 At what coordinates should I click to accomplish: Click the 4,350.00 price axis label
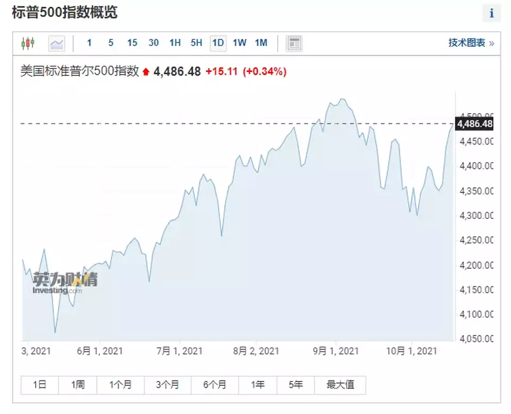(x=476, y=191)
